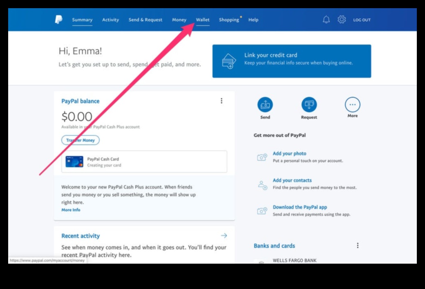Open PayPal balance options menu (three dots)
The height and width of the screenshot is (289, 425).
(221, 101)
